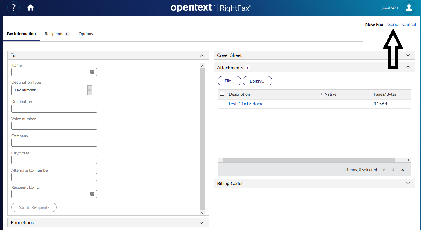Click the File... attachment button

pos(229,81)
